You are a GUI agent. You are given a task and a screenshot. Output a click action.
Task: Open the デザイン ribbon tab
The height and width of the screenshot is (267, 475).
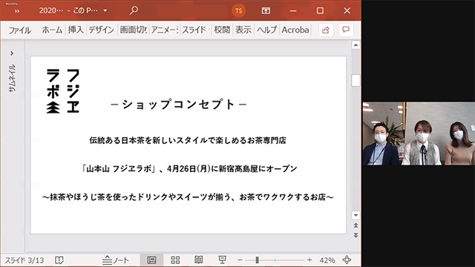click(101, 30)
